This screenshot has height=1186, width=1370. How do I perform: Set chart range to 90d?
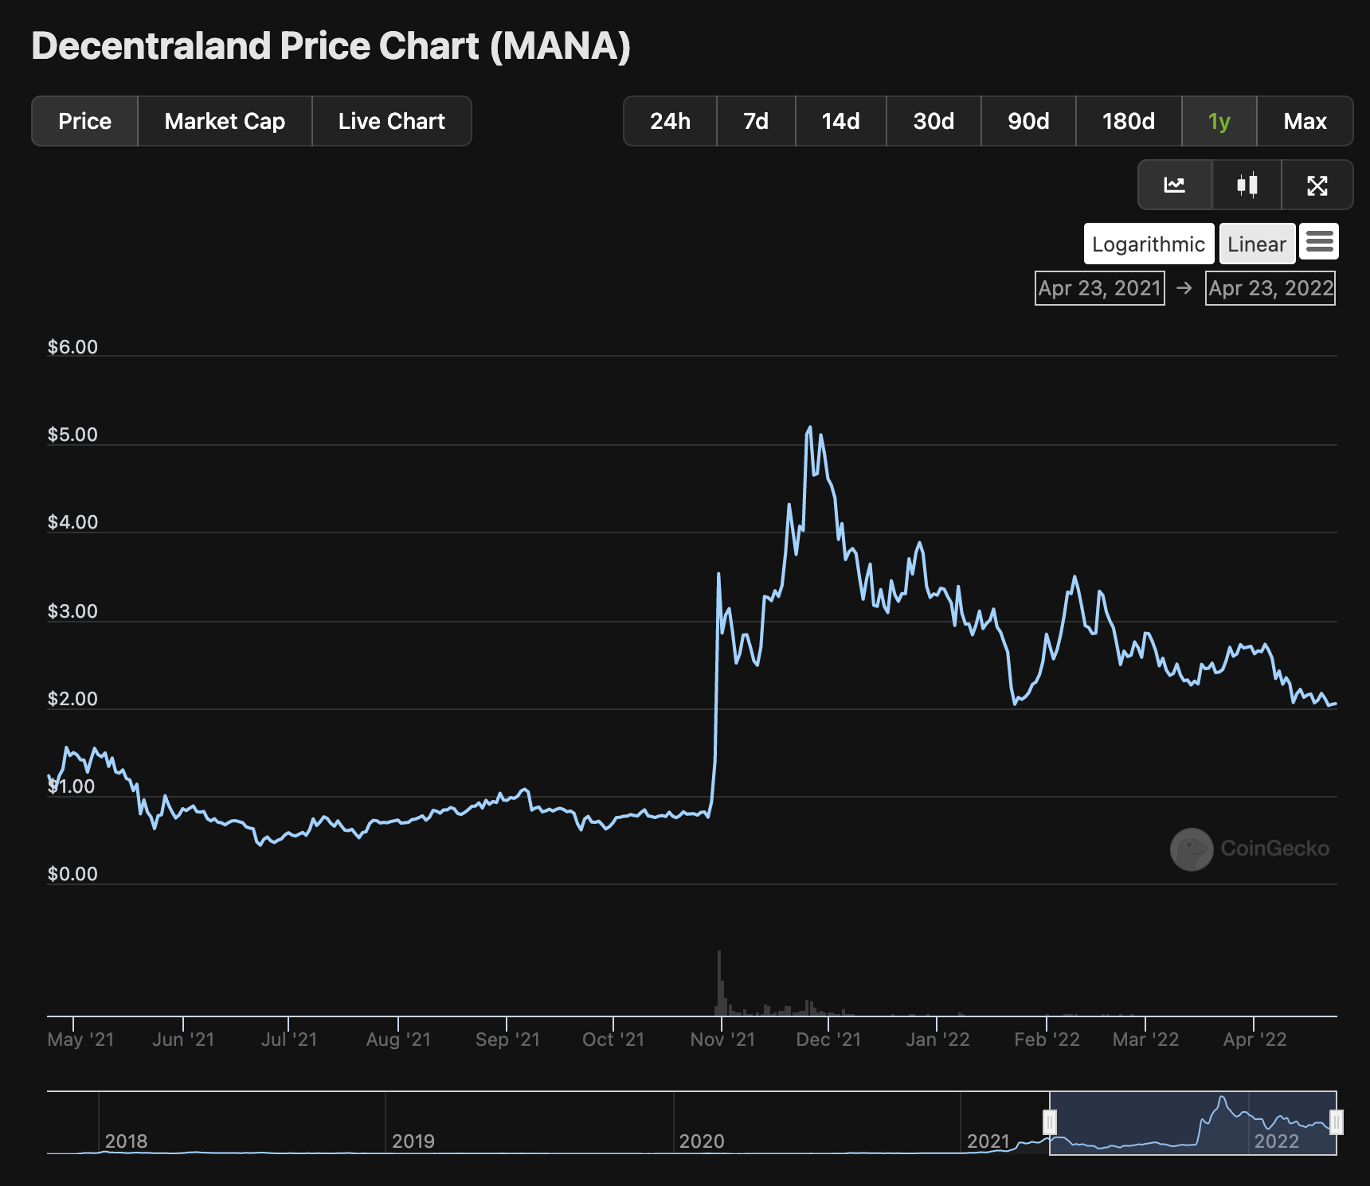pos(1028,121)
